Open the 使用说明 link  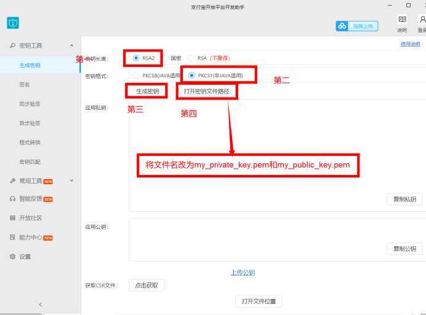point(410,44)
